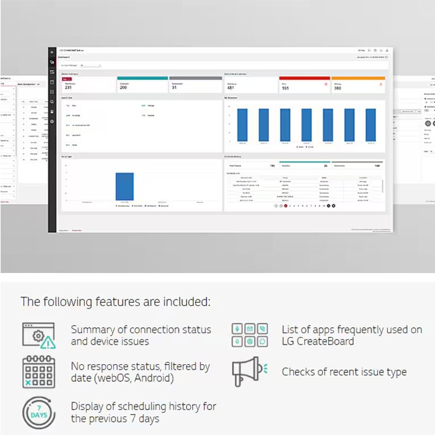435x435 pixels.
Task: Open the user account icon in the sidebar
Action: tap(52, 111)
